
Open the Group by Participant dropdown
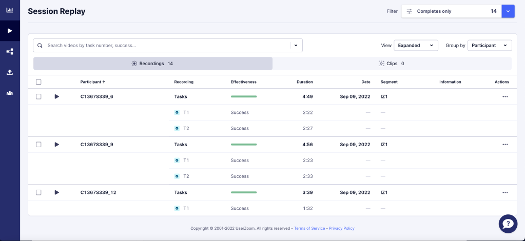coord(490,45)
